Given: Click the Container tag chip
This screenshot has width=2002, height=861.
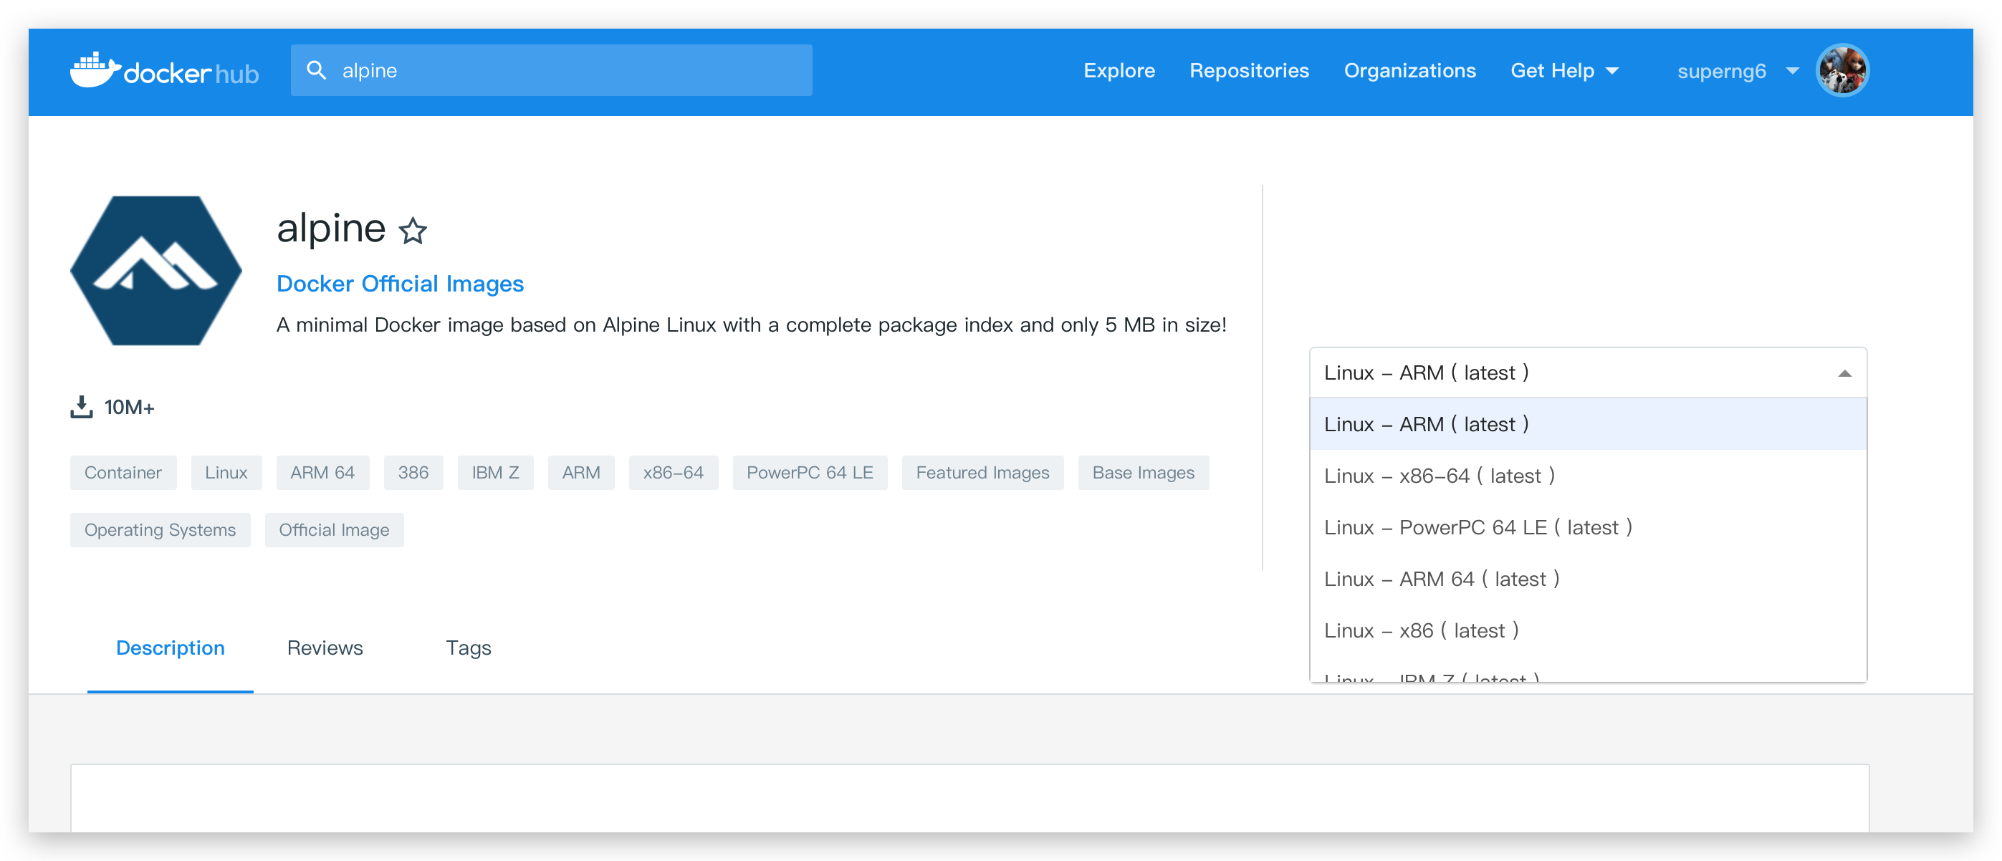Looking at the screenshot, I should pyautogui.click(x=123, y=473).
